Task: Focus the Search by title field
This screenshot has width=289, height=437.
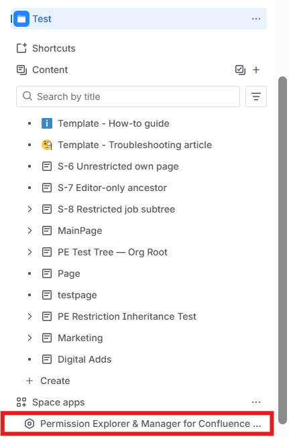Action: 128,97
